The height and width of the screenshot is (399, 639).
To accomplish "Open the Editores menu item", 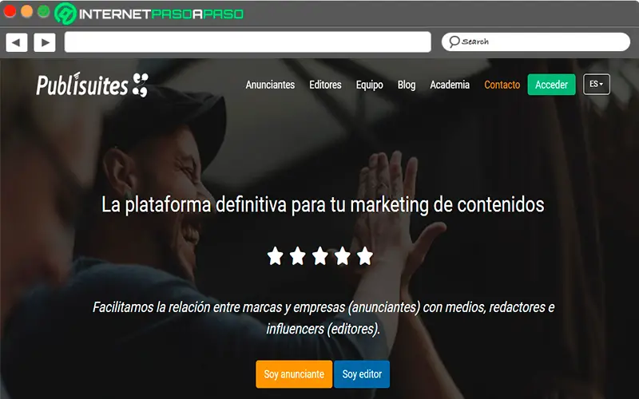I will click(x=325, y=85).
